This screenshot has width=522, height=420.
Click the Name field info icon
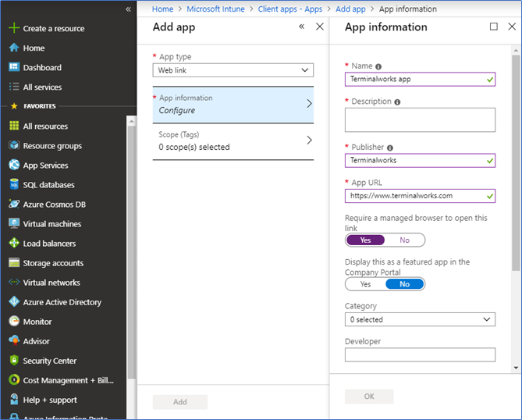[x=378, y=66]
